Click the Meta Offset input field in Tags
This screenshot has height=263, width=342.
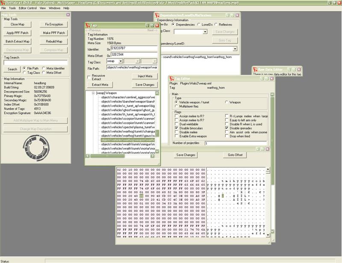(x=134, y=55)
